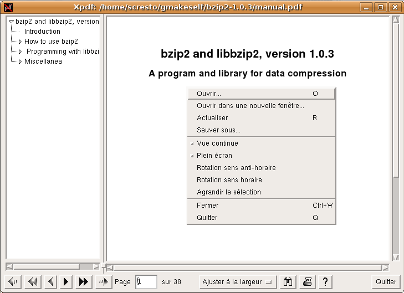The image size is (404, 293).
Task: Click "sur 38" page count label
Action: [x=171, y=282]
